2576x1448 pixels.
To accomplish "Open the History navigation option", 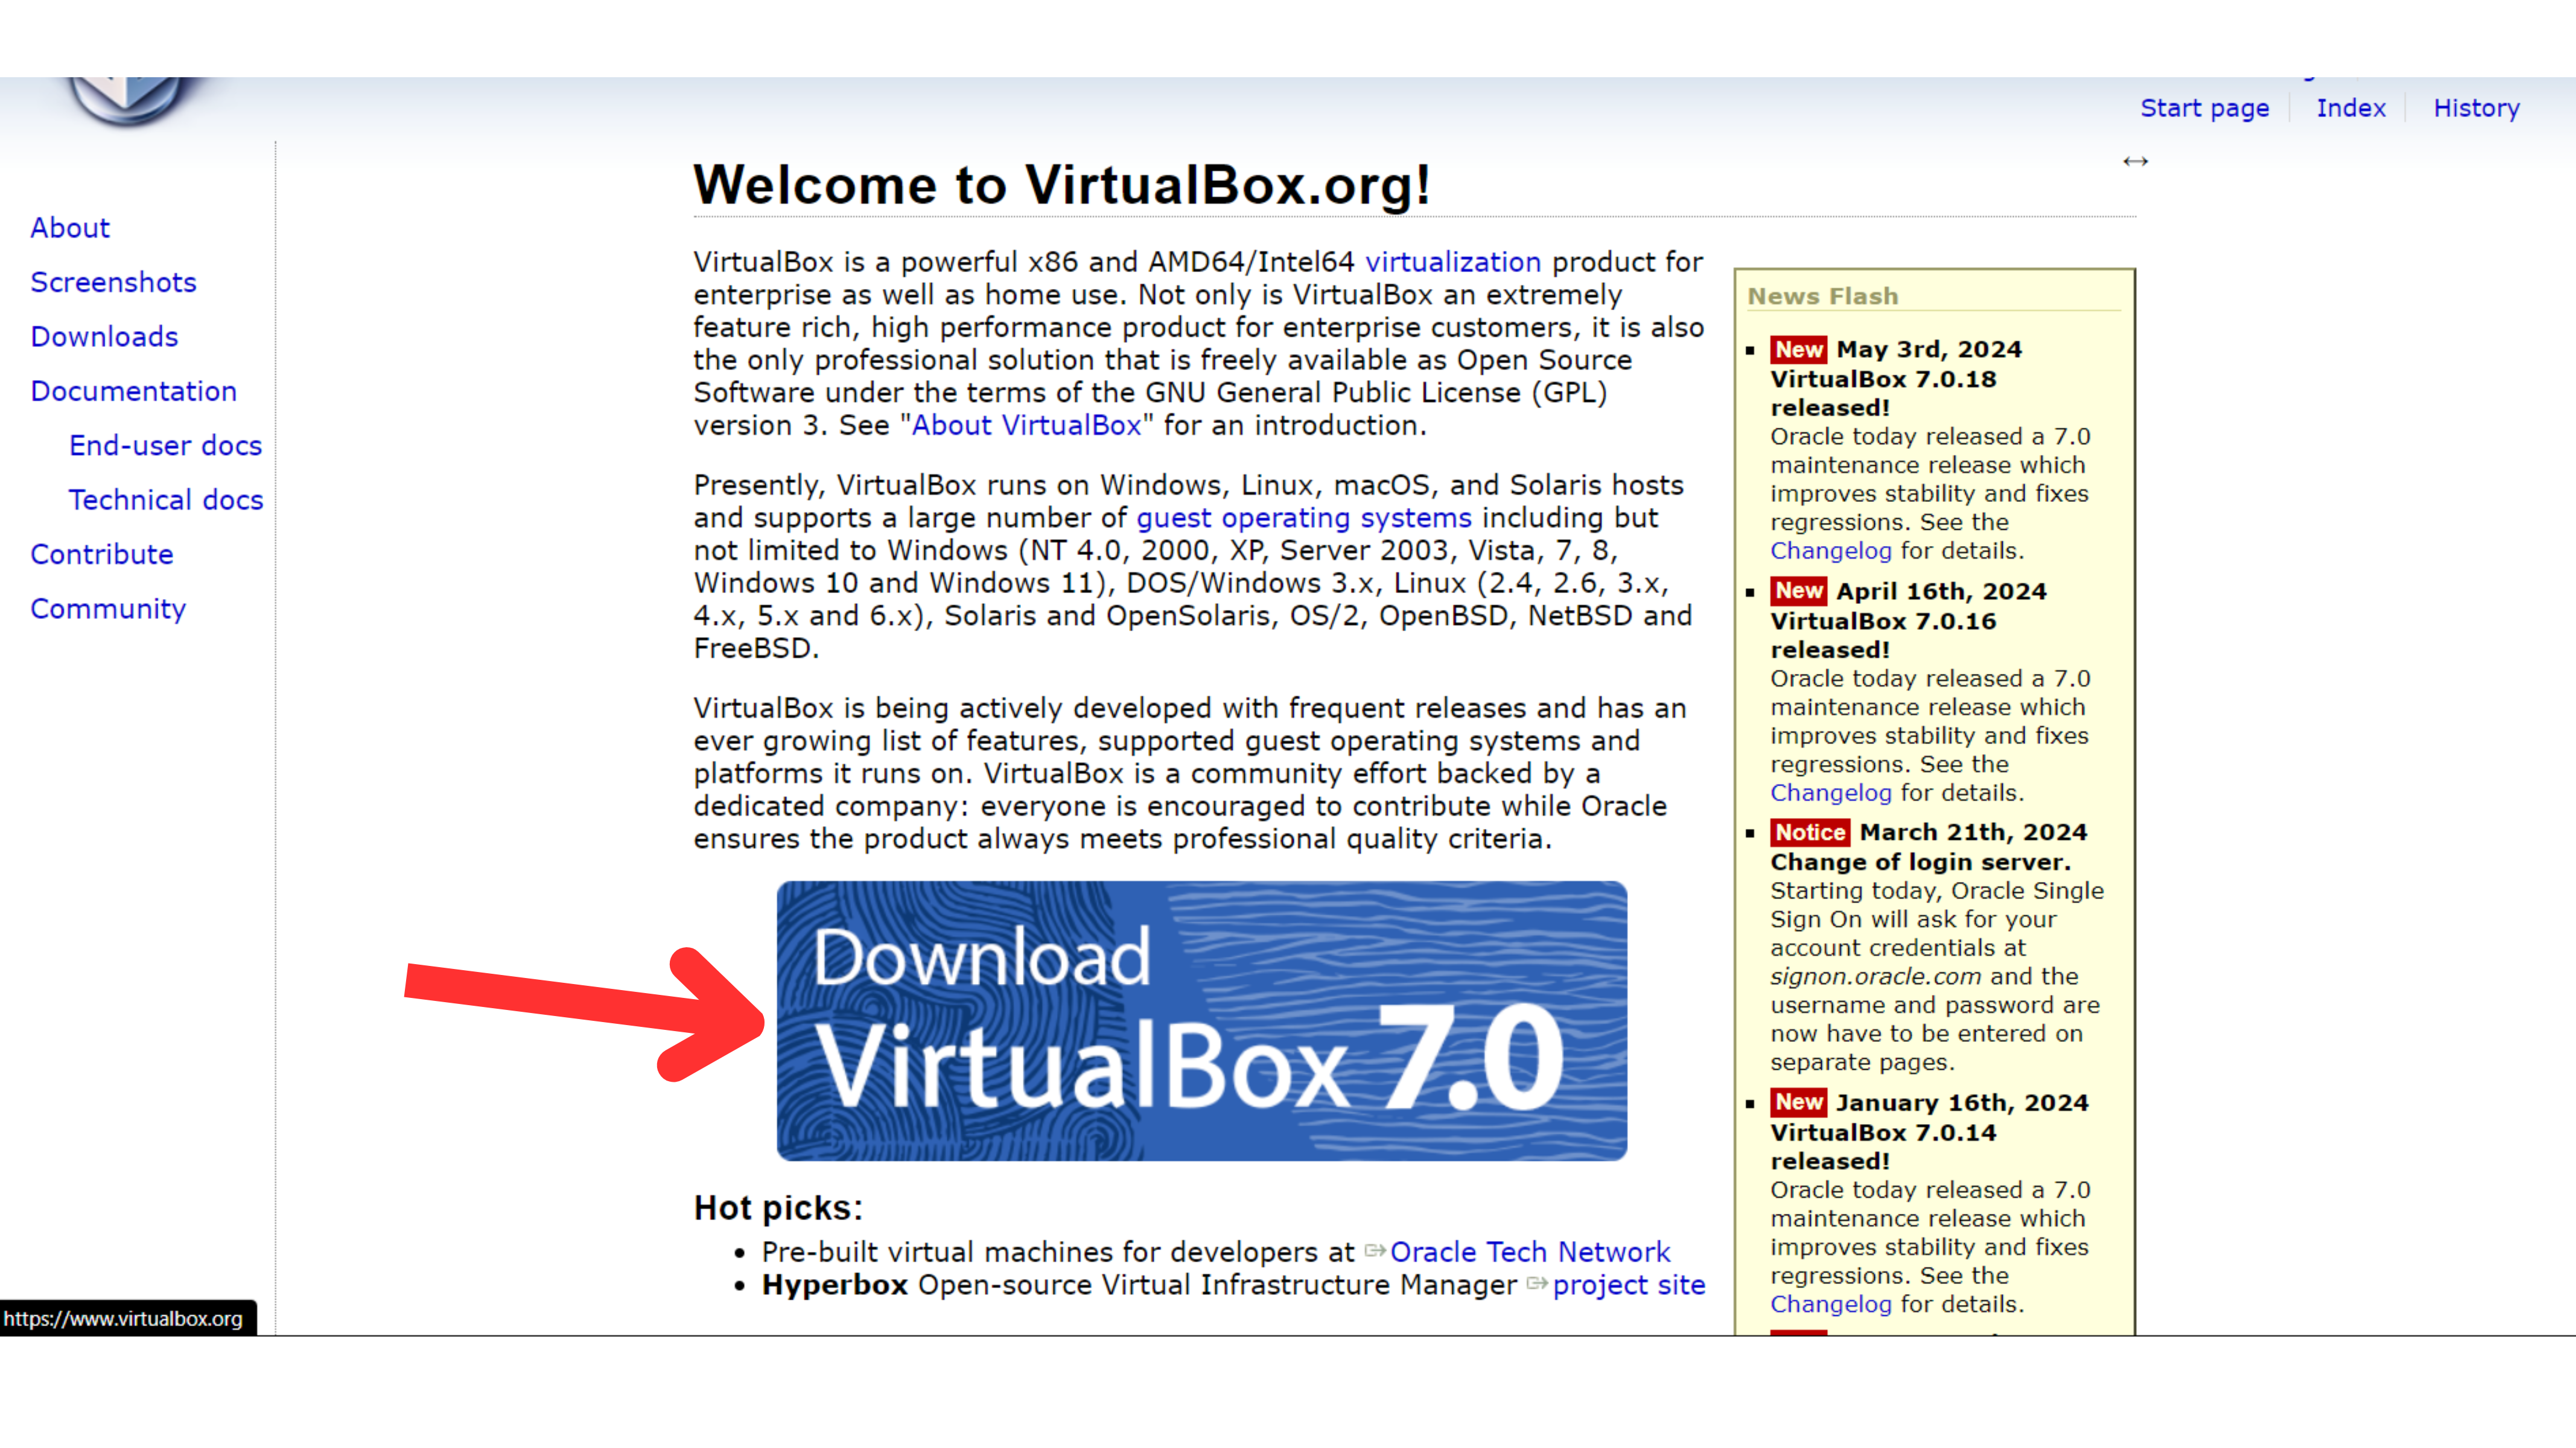I will tap(2475, 108).
